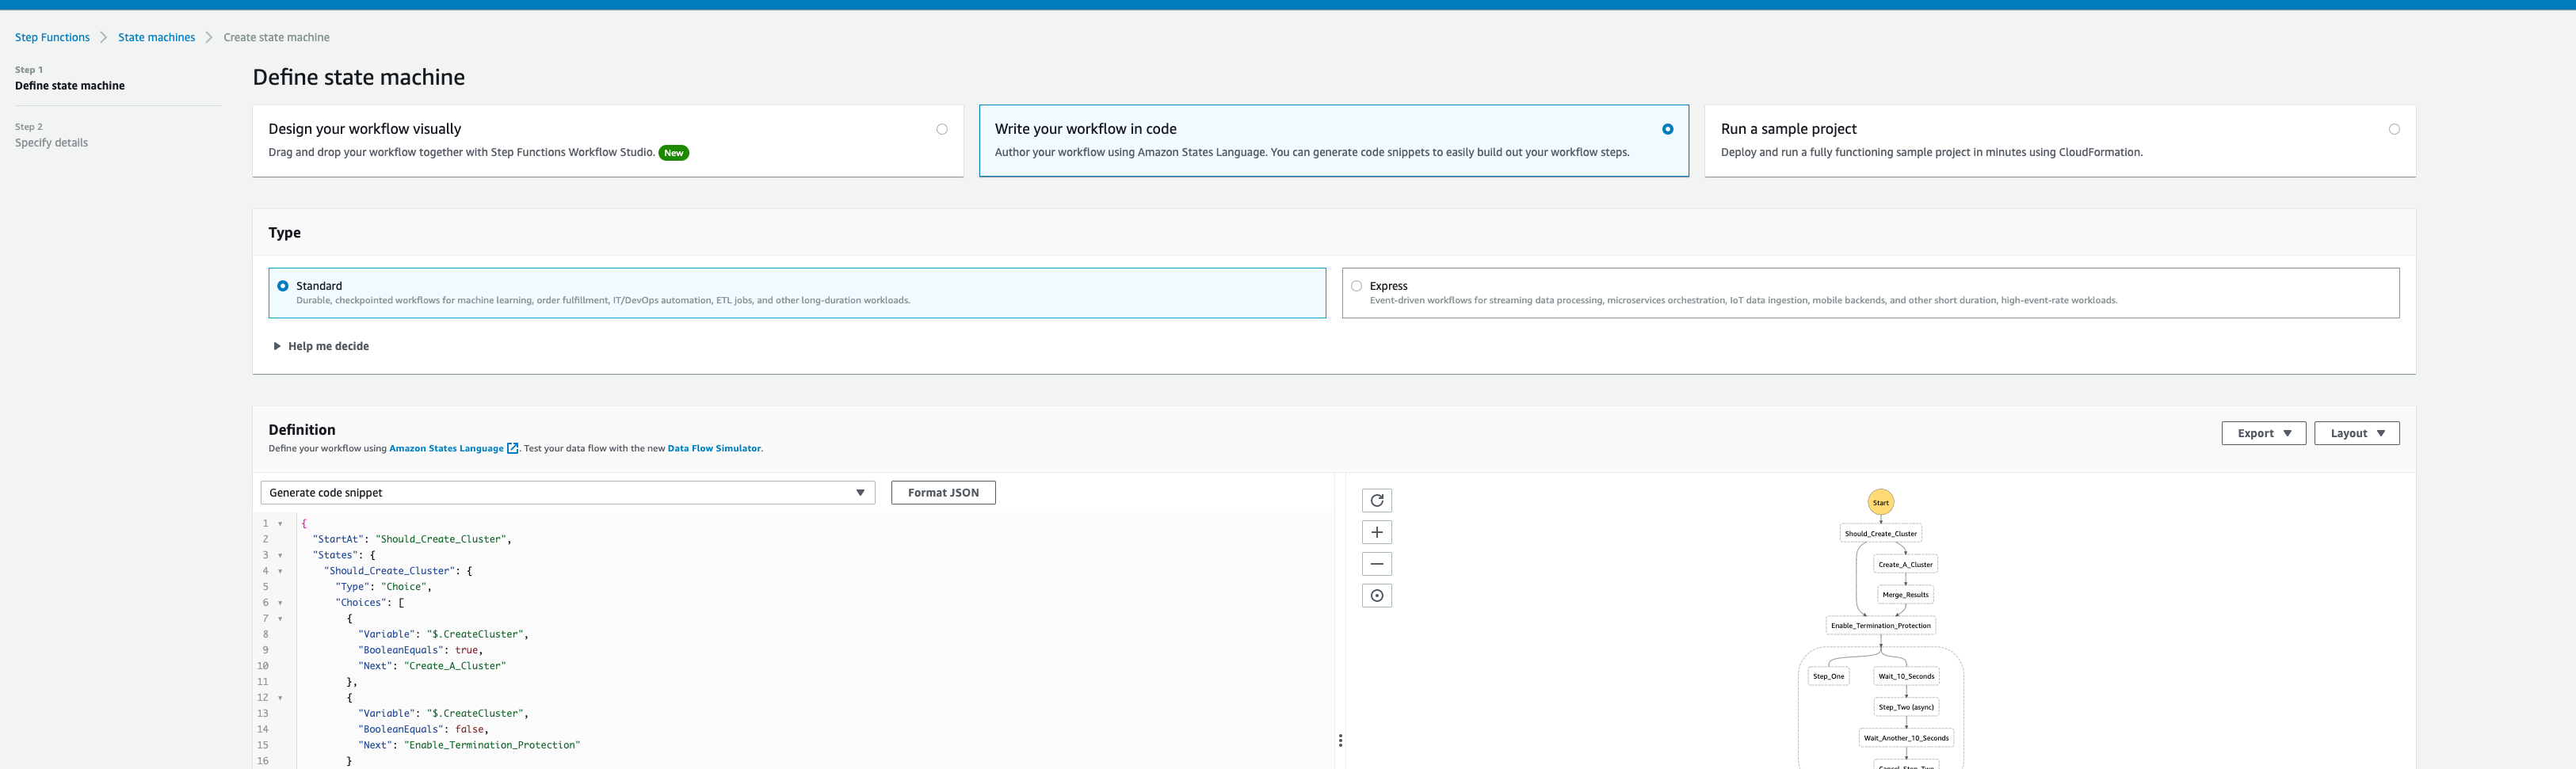This screenshot has height=769, width=2576.
Task: Open the Layout dropdown menu
Action: coord(2357,433)
